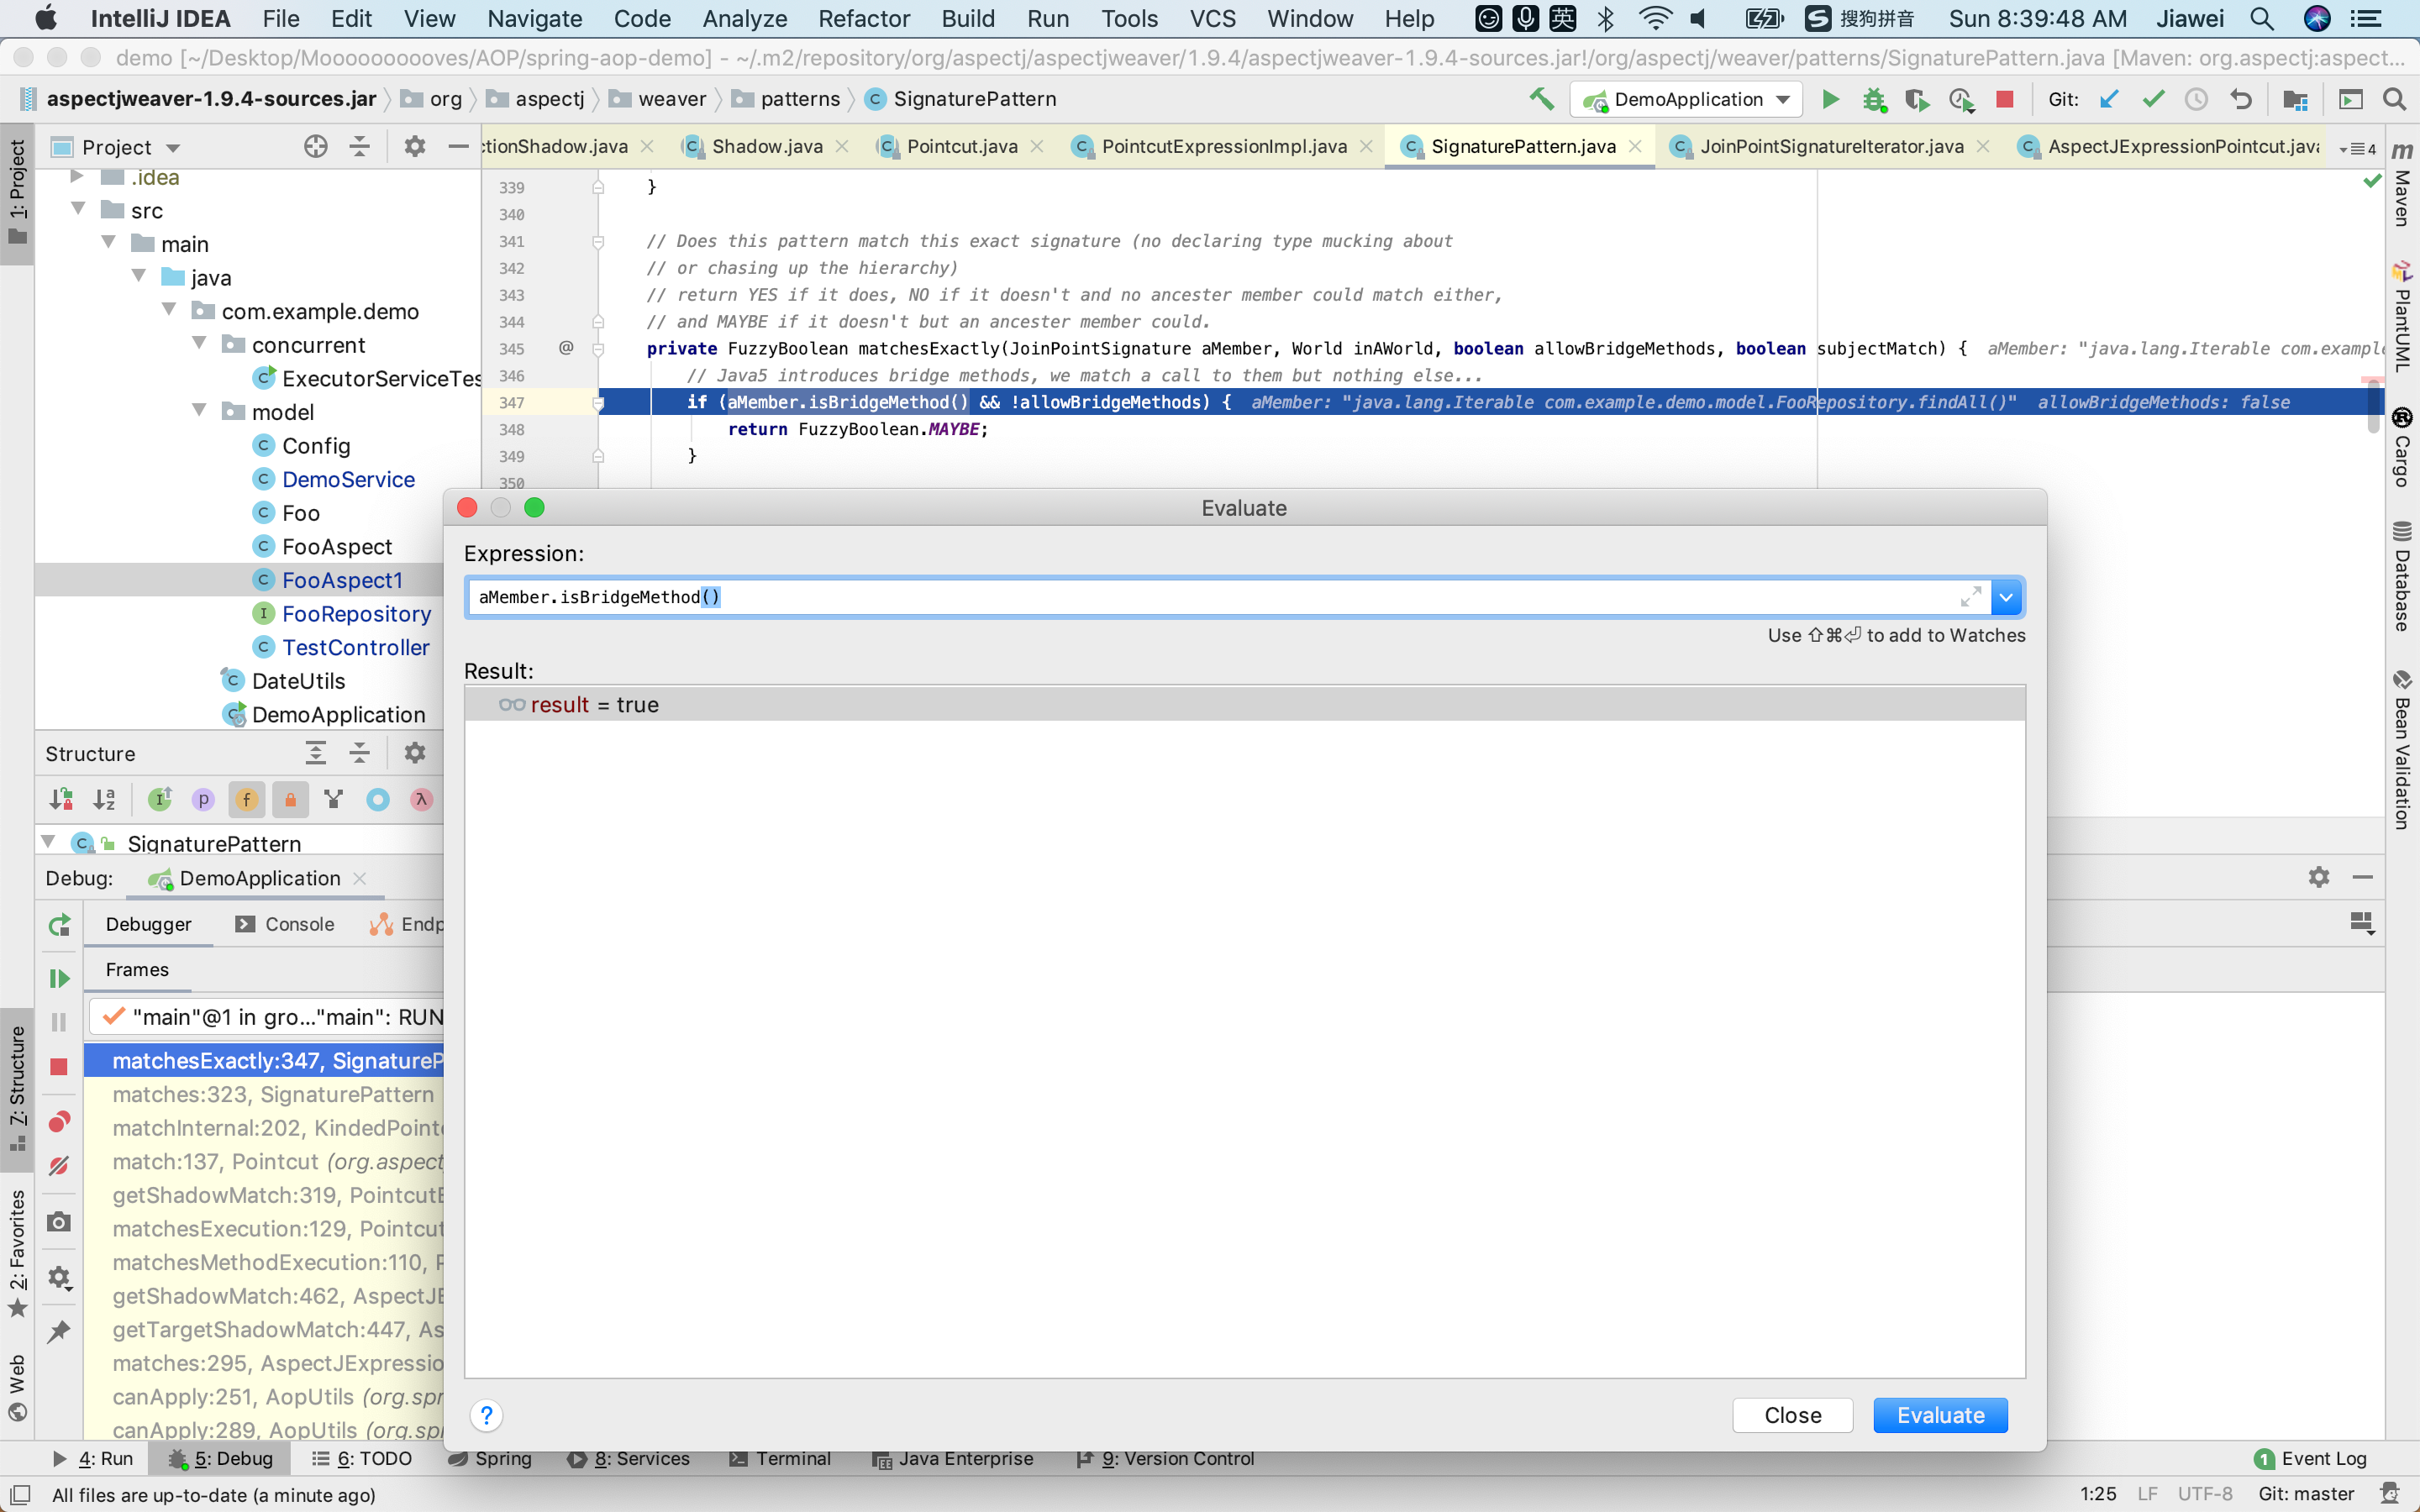The image size is (2420, 1512).
Task: Collapse the concurrent package node
Action: pyautogui.click(x=199, y=344)
